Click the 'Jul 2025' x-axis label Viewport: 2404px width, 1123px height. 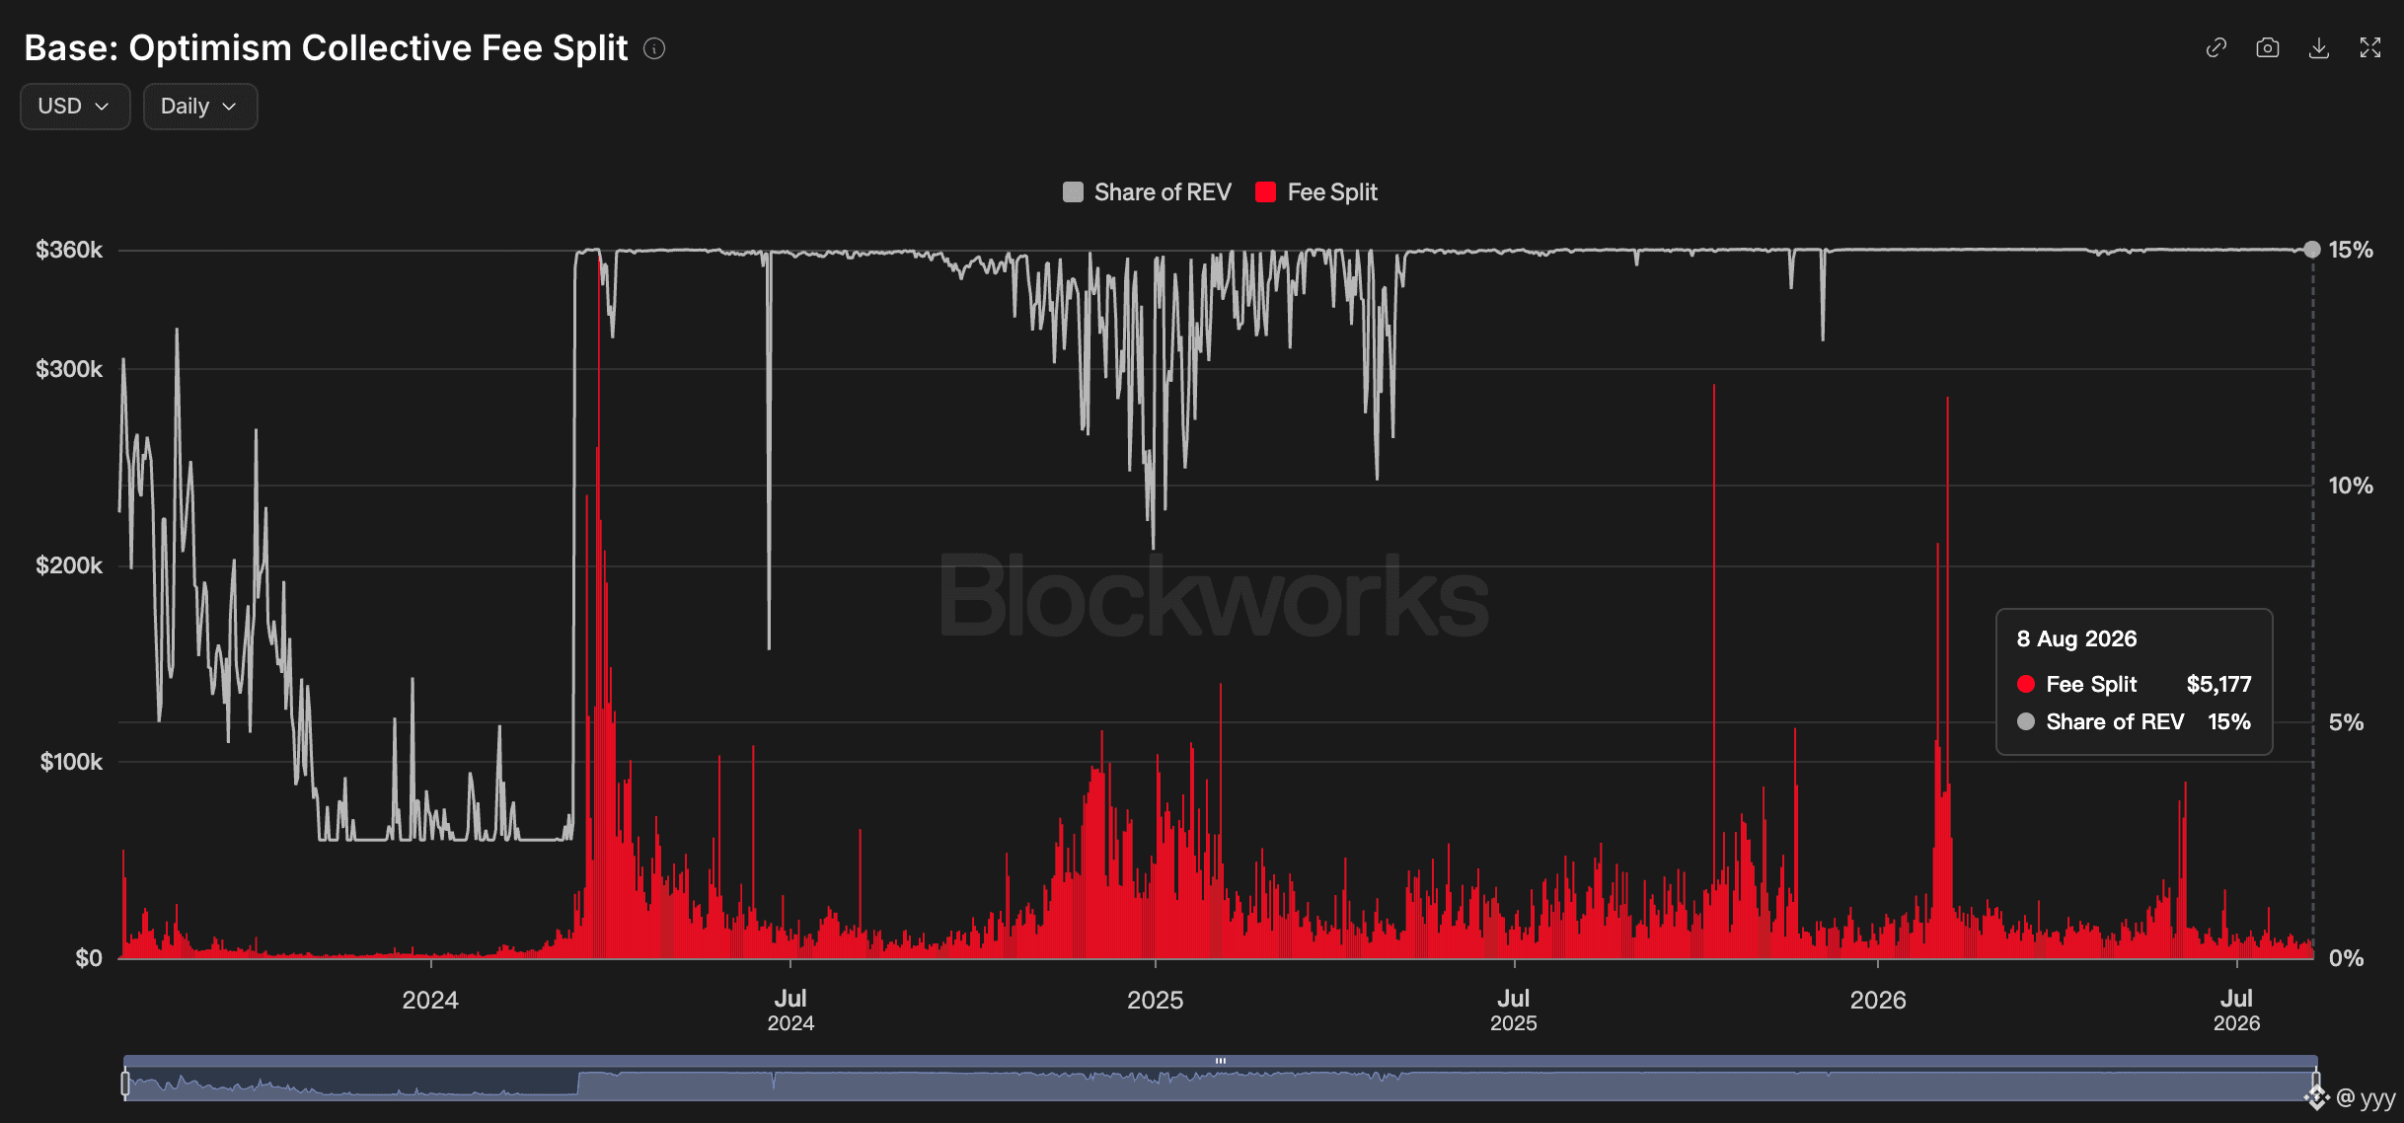click(x=1514, y=1011)
